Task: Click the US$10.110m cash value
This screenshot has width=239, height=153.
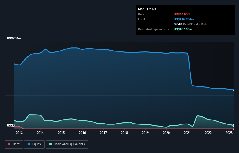Action: click(183, 29)
